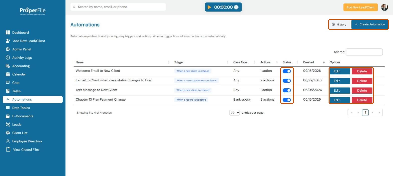Focus the top search by name field
Viewport: 393px width, 176px height.
click(118, 7)
